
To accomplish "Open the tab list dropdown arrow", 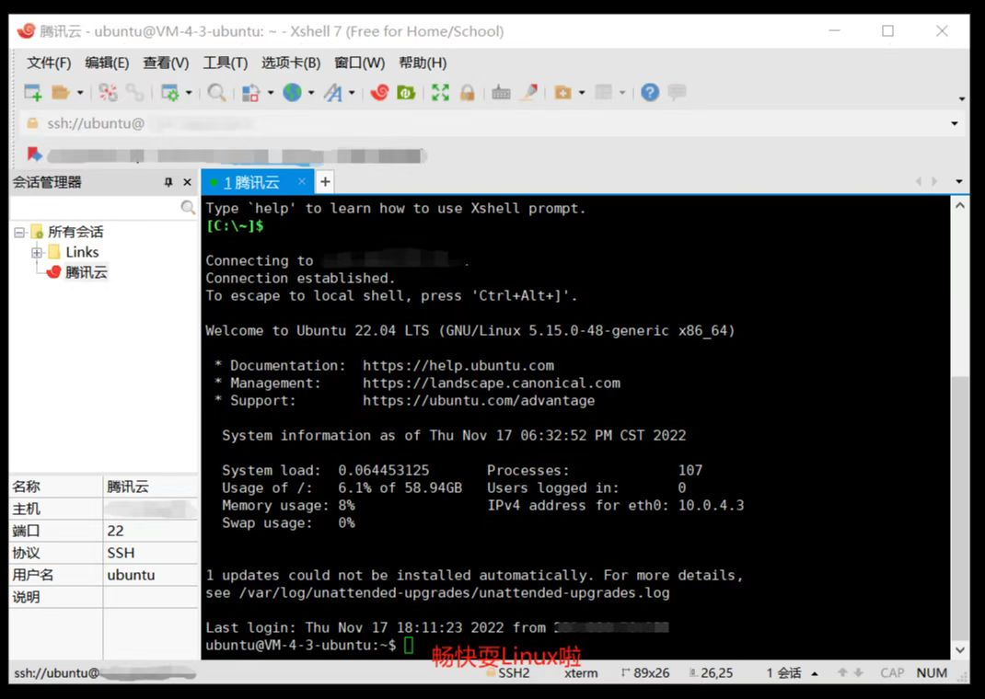I will point(958,182).
